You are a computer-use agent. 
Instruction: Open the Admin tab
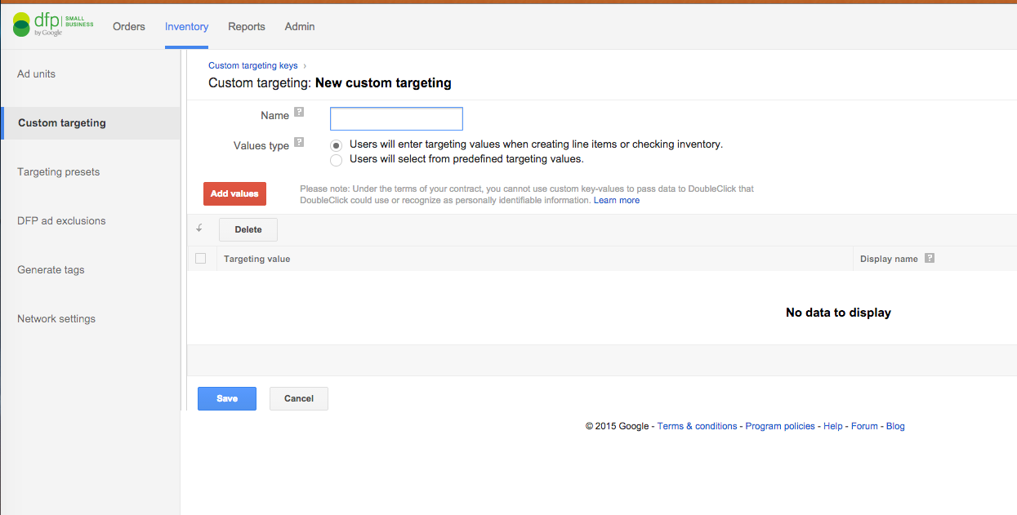tap(300, 27)
